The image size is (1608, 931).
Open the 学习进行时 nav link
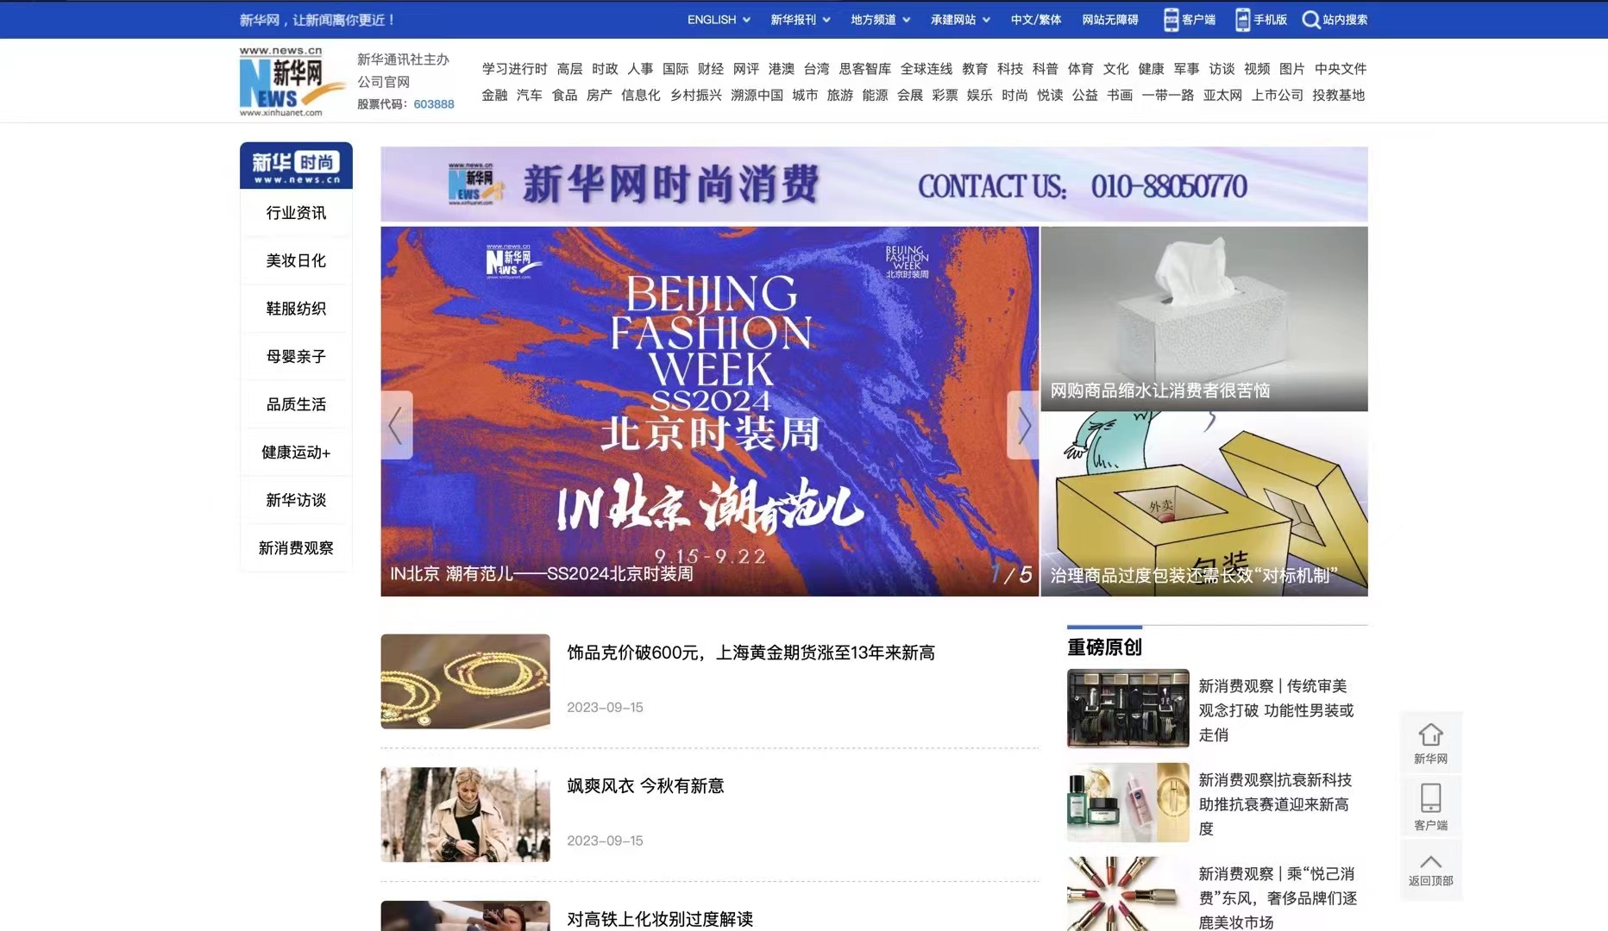click(514, 69)
